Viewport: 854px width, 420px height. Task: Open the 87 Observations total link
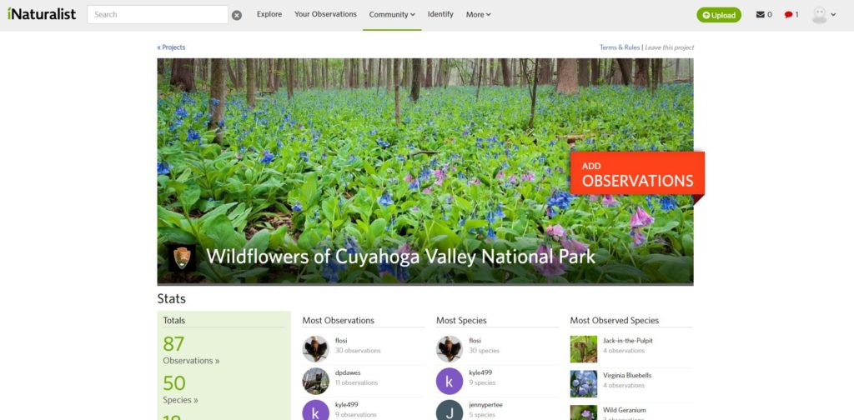pos(191,350)
